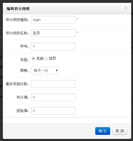Click the 积分规则编码 field label
This screenshot has width=133, height=141.
pos(17,20)
